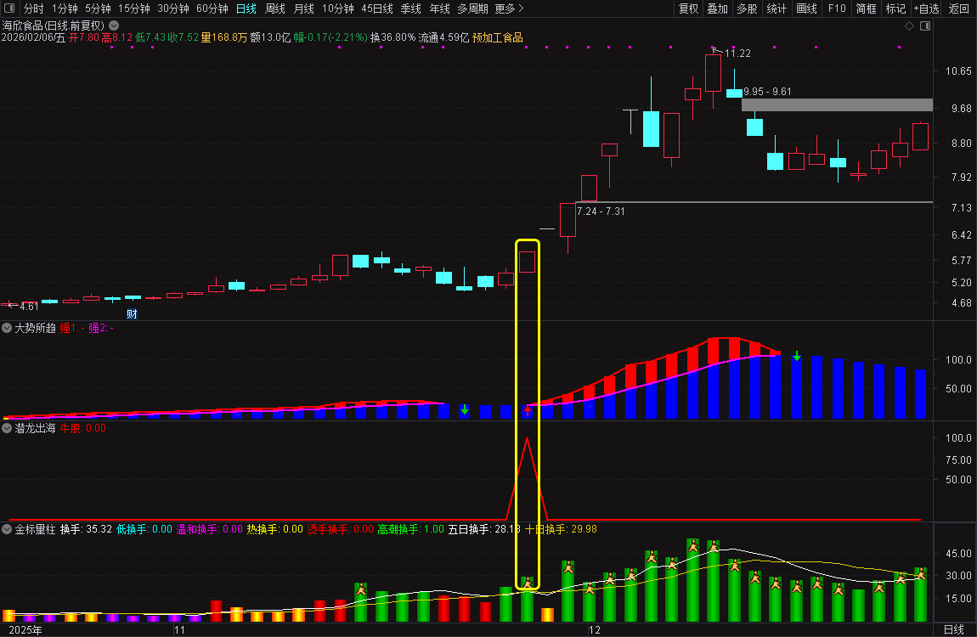977x637 pixels.
Task: Select the 15分钟 period
Action: 134,8
